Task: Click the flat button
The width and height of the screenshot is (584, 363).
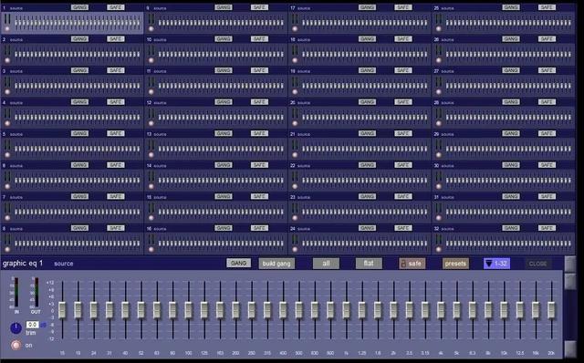Action: 369,264
